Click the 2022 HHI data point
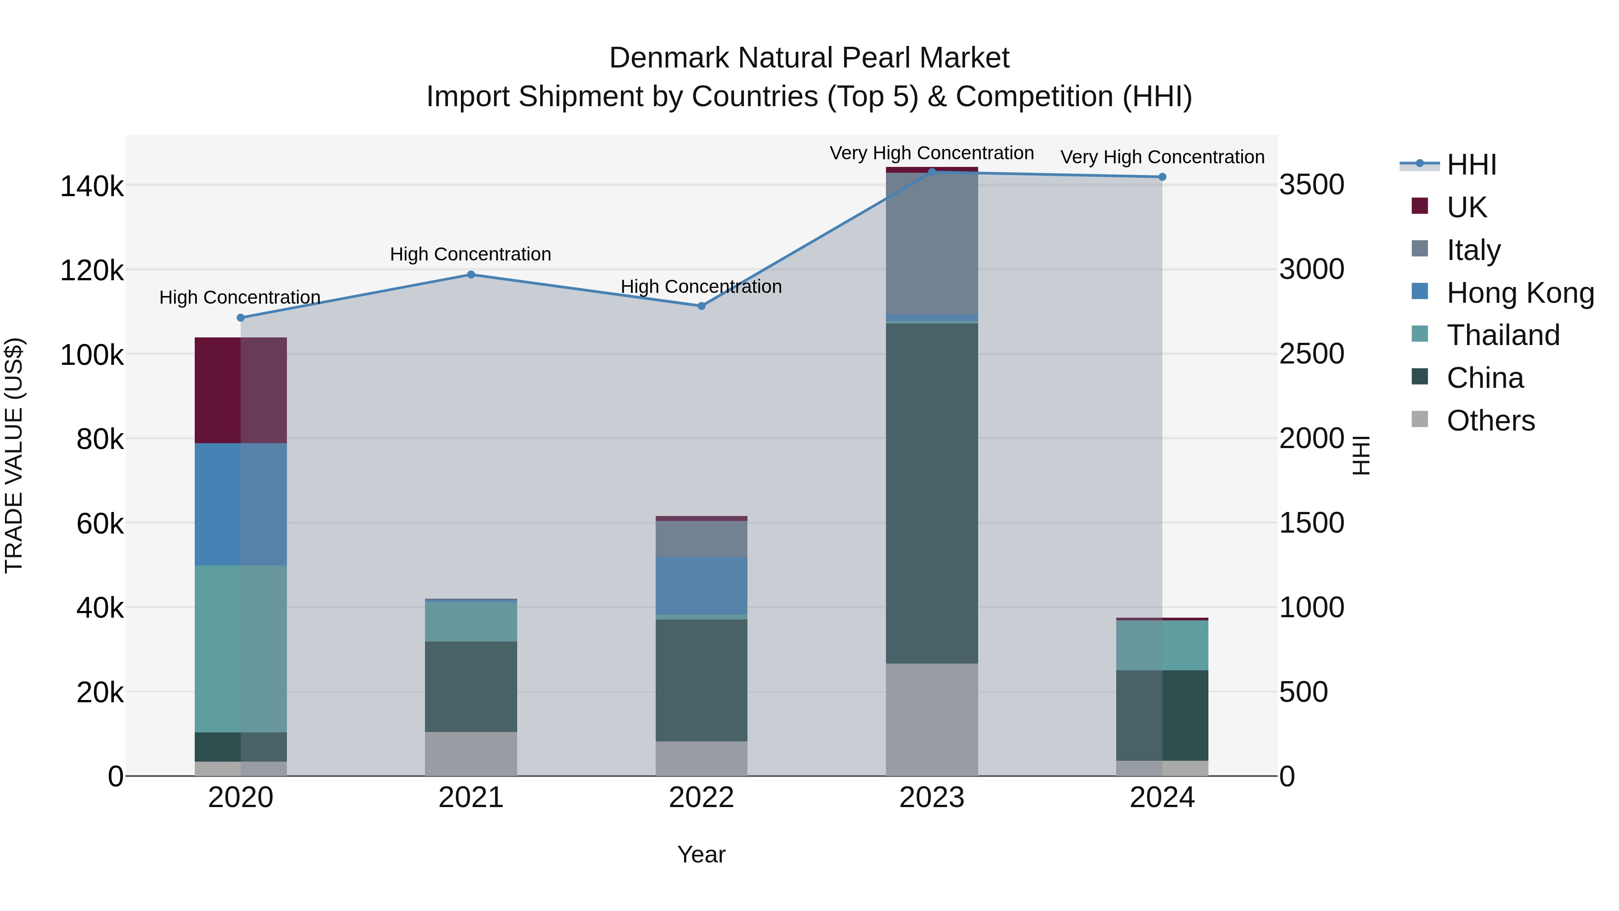Image resolution: width=1619 pixels, height=911 pixels. click(x=702, y=306)
